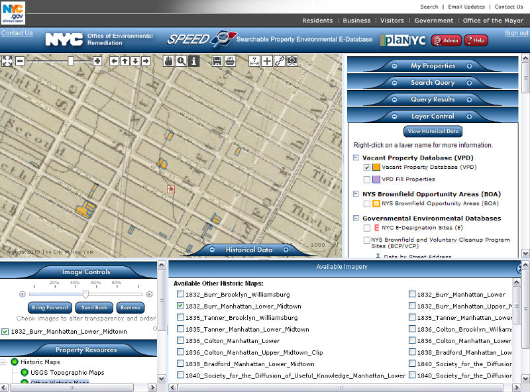
Task: Collapse Vacant Property Database group
Action: (x=356, y=158)
